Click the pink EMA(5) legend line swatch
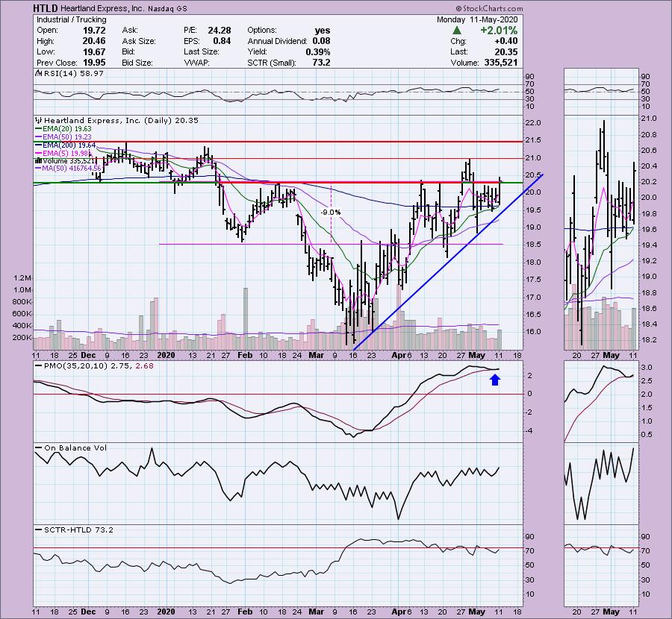This screenshot has width=672, height=619. point(38,153)
